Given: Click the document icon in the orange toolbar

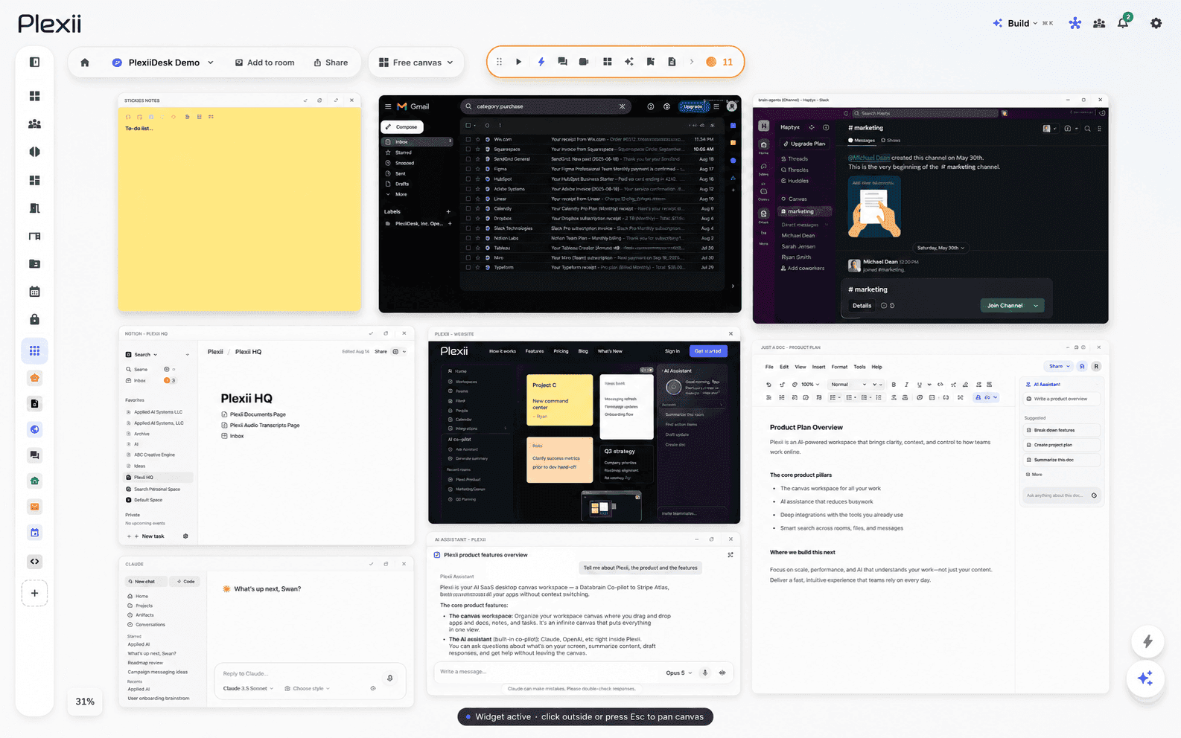Looking at the screenshot, I should click(x=672, y=62).
